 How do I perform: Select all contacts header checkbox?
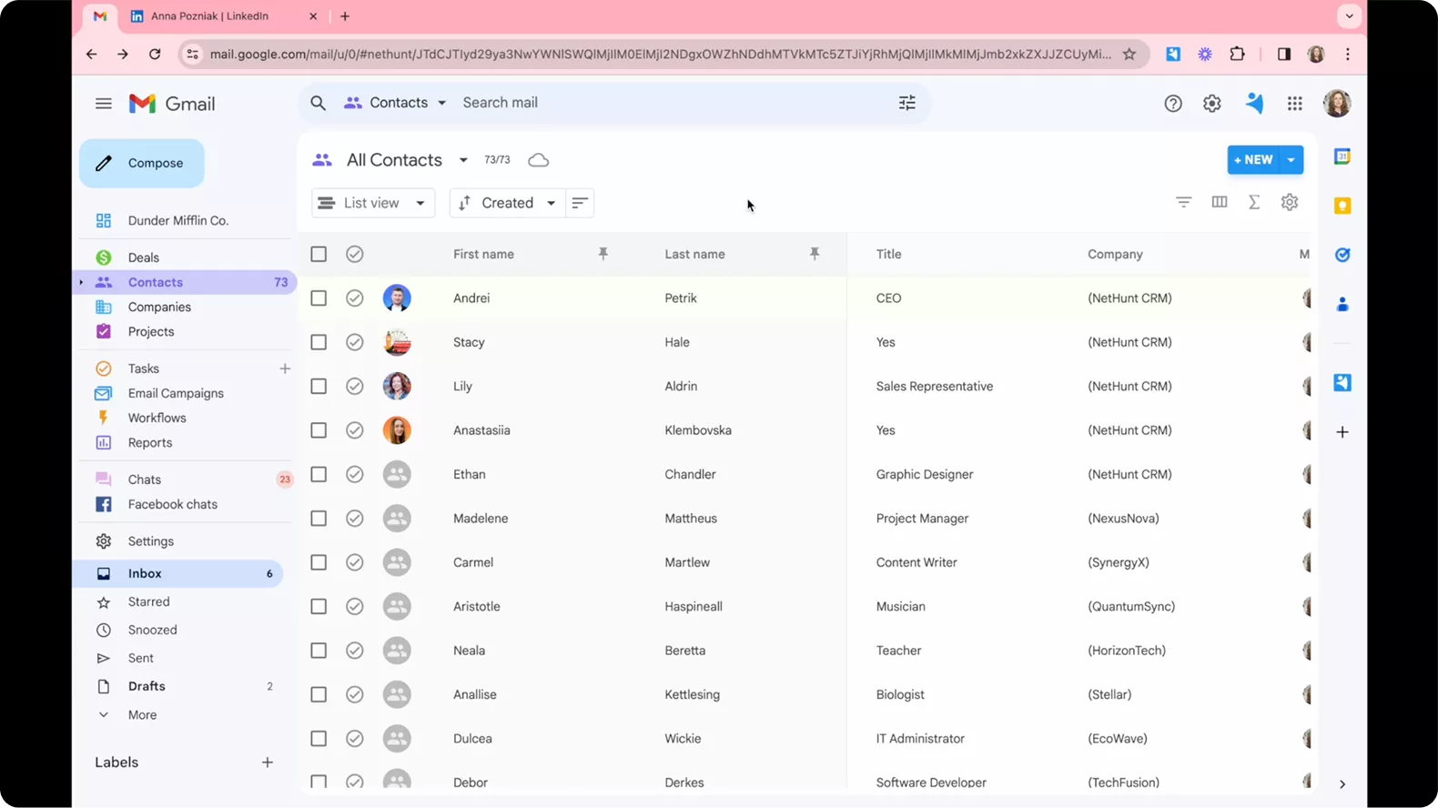tap(319, 254)
